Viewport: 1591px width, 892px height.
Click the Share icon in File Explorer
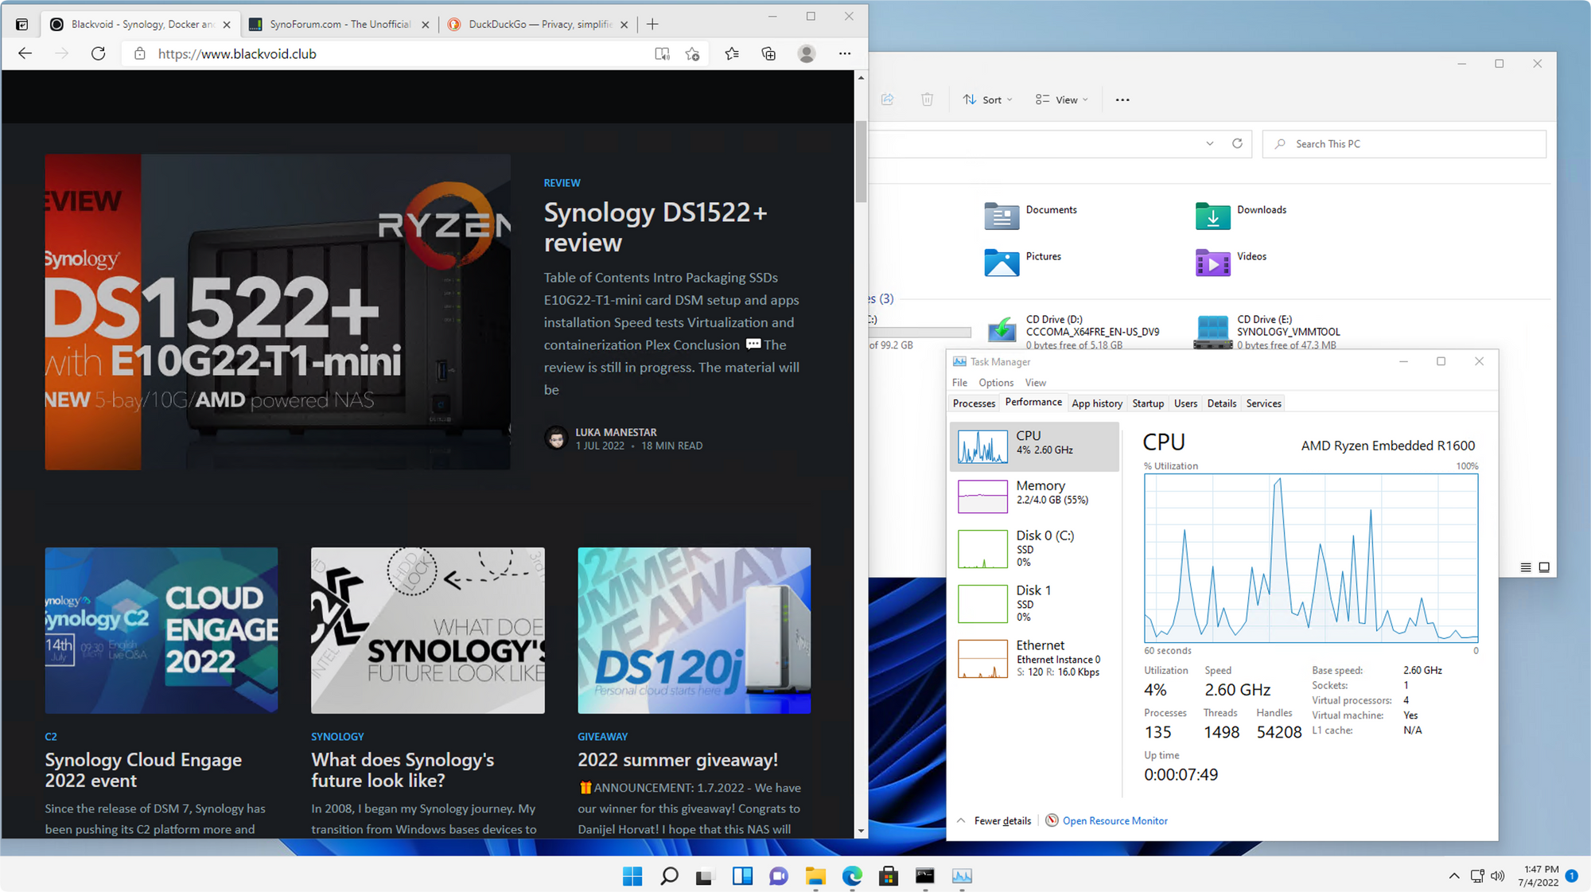888,99
